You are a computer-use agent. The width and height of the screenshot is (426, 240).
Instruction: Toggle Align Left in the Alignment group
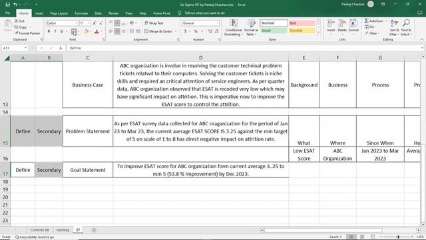click(110, 31)
